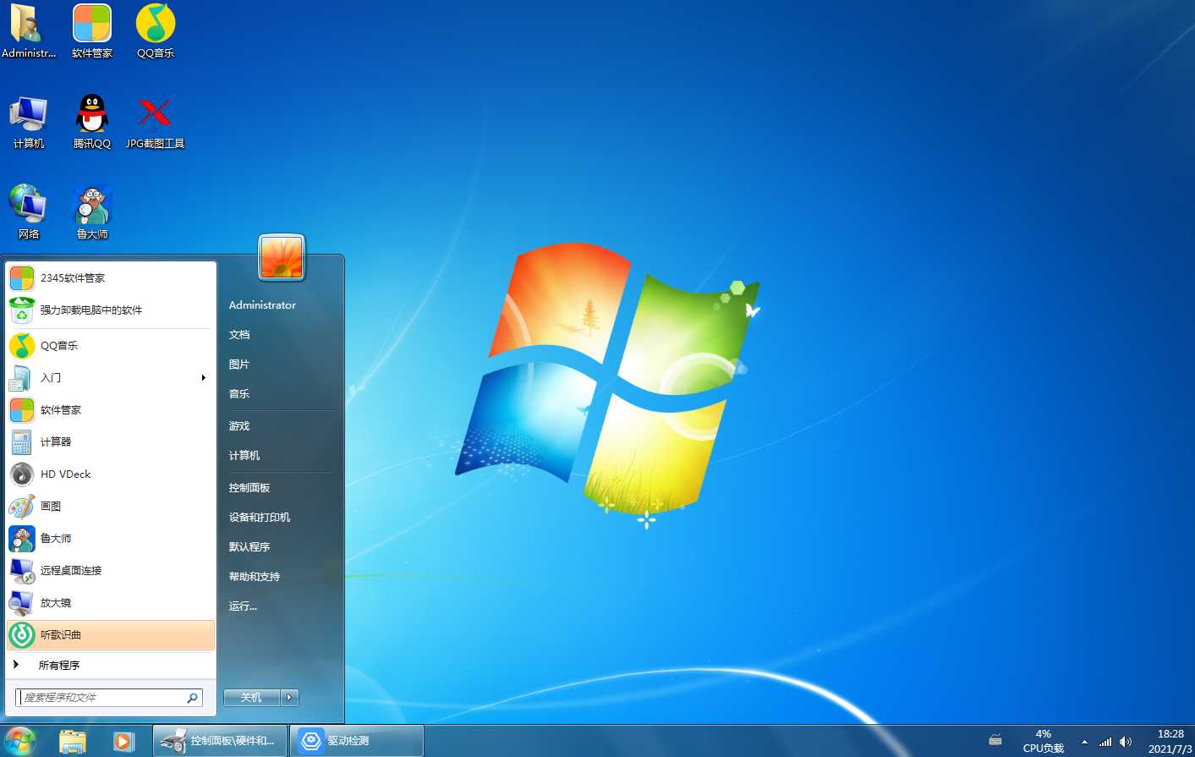Open the Administrator folder desktop icon
This screenshot has height=757, width=1195.
[x=29, y=31]
